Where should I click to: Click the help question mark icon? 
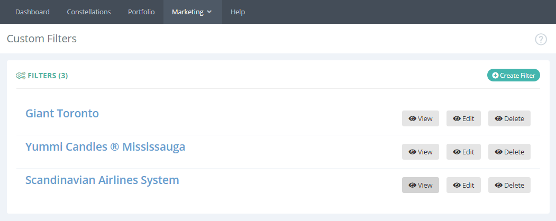click(x=541, y=39)
